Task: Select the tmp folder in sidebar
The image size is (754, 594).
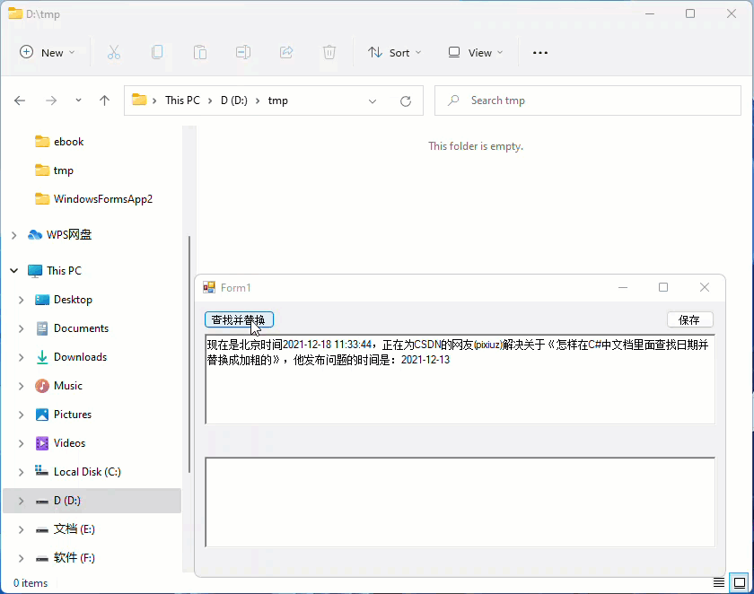Action: pos(63,170)
